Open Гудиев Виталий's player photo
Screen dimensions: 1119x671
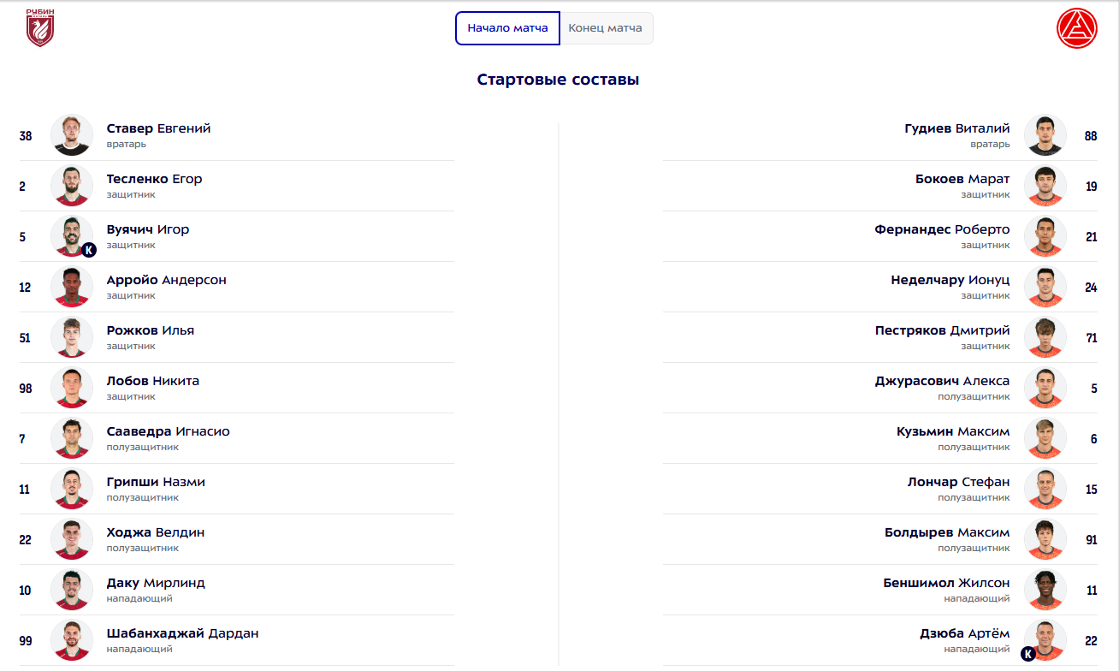click(1045, 135)
